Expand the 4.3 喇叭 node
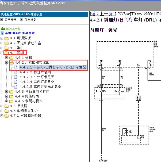 coord(2,48)
